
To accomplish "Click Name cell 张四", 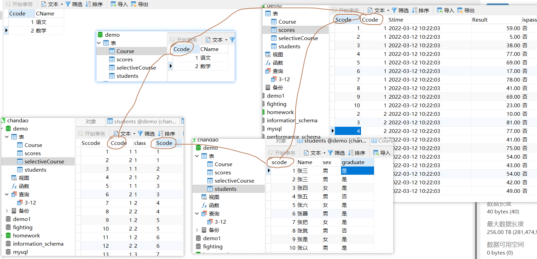I will [309, 188].
